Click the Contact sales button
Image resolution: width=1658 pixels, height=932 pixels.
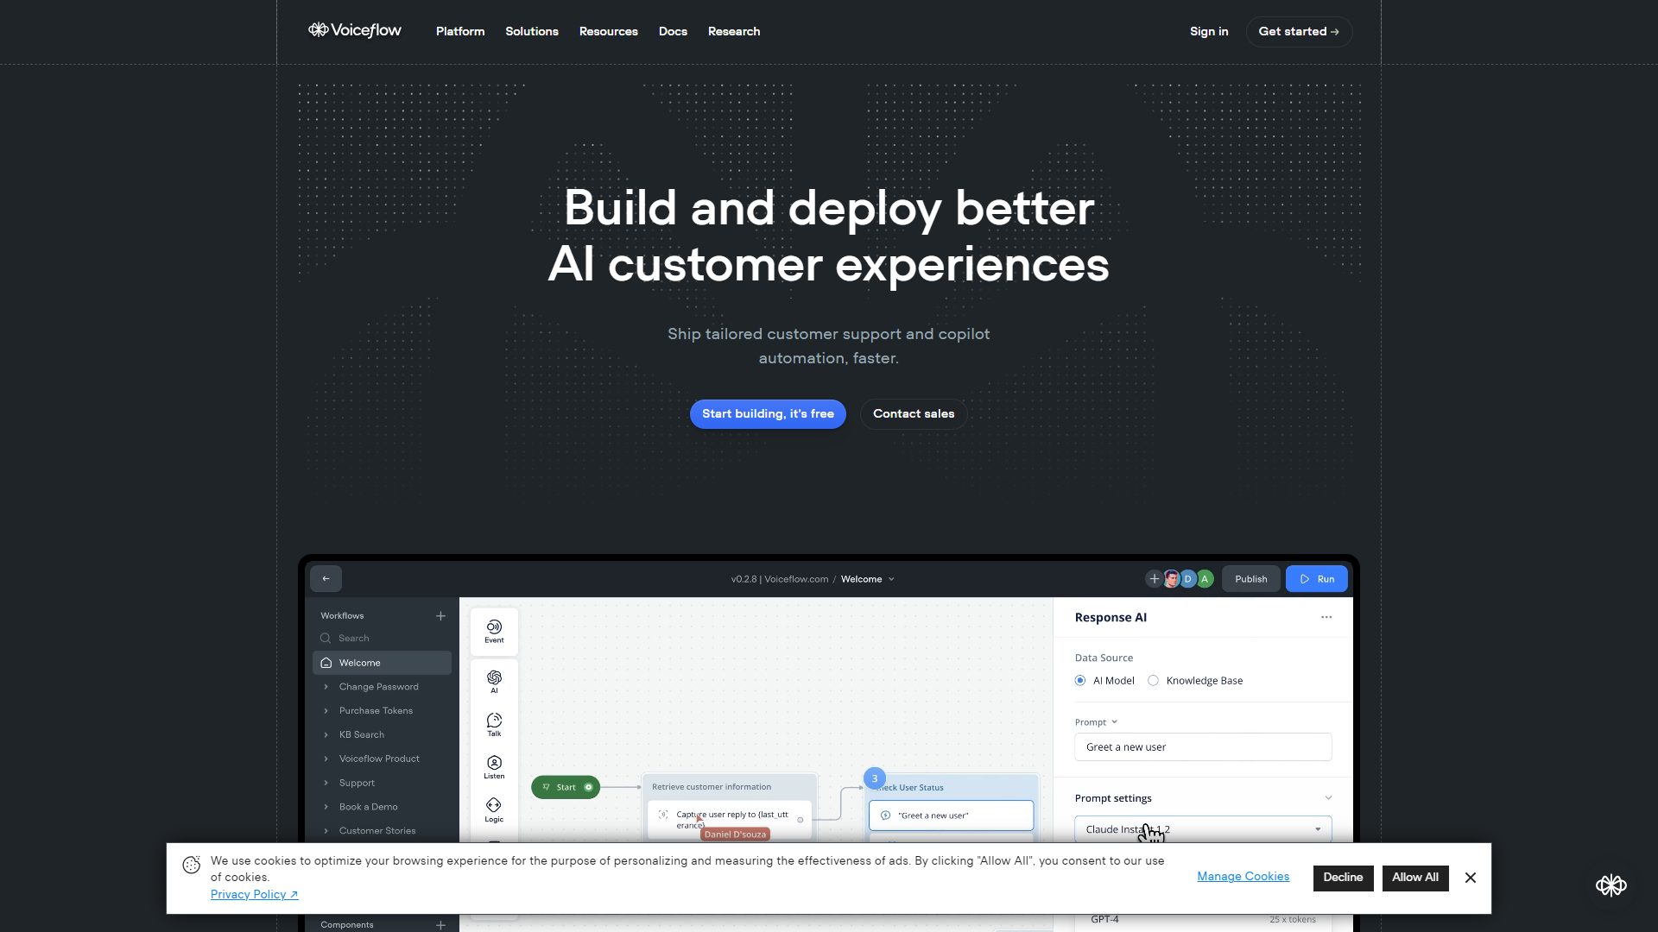[914, 413]
